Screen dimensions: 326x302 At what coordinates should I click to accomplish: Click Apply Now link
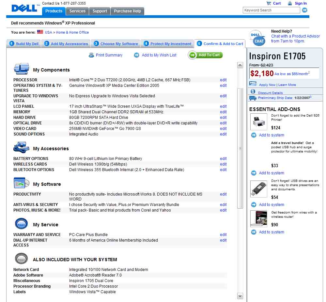[267, 85]
